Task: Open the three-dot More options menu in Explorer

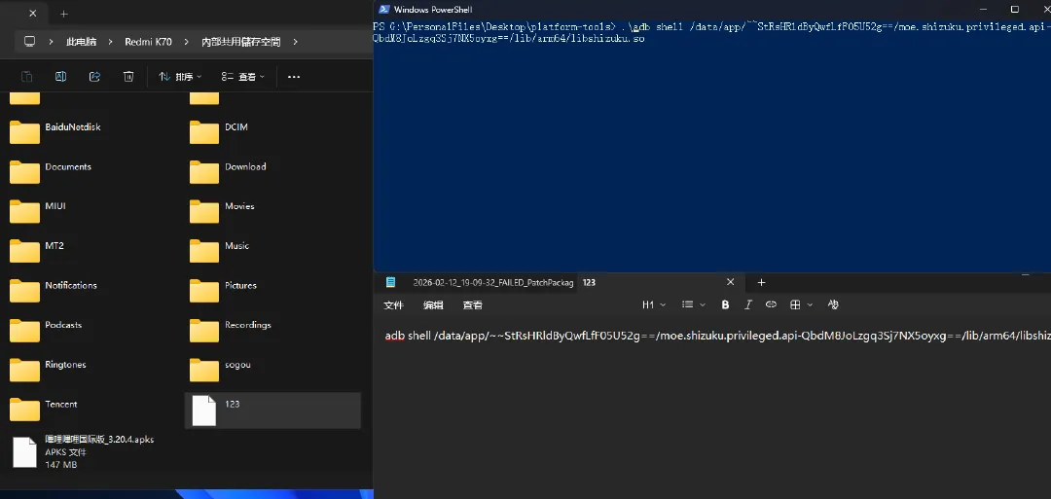Action: 294,76
